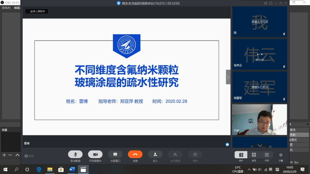
Task: Add a scene with plus button
Action: click(x=4, y=155)
